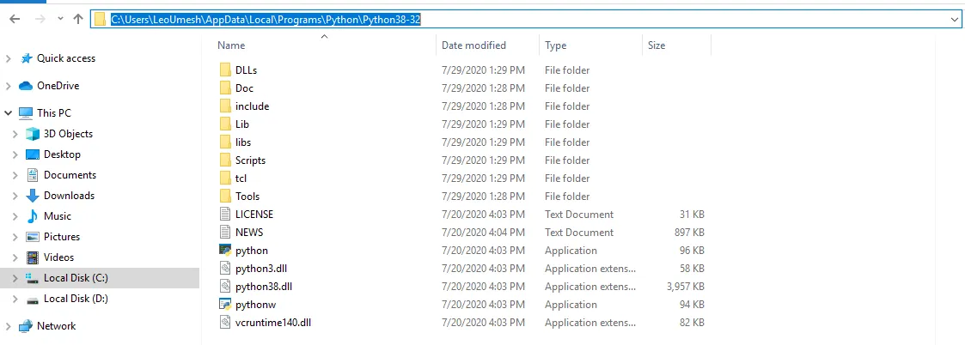The image size is (965, 345).
Task: Sort by Name column header
Action: pos(231,45)
